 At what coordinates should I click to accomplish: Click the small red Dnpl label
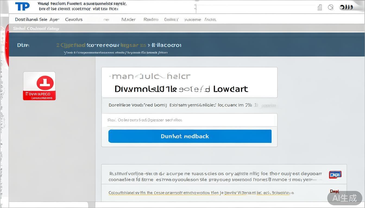click(x=334, y=191)
